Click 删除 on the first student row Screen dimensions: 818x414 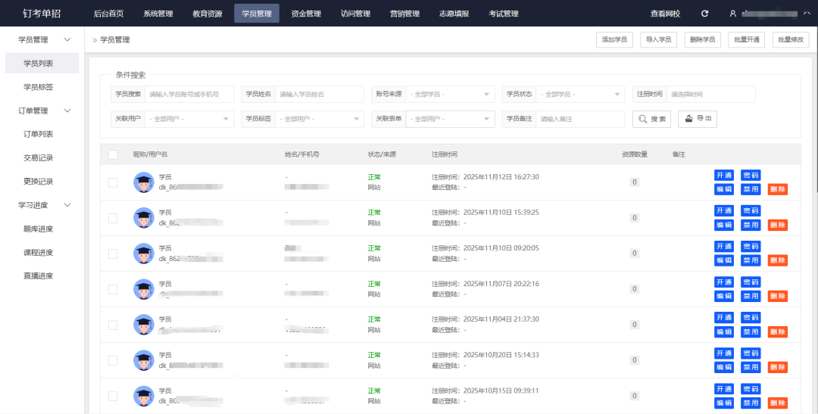(x=777, y=189)
